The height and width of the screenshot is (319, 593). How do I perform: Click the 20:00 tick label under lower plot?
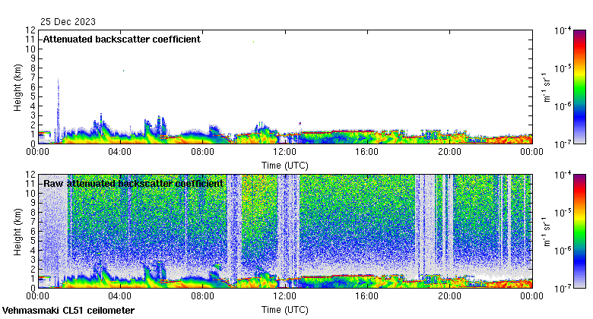click(449, 296)
